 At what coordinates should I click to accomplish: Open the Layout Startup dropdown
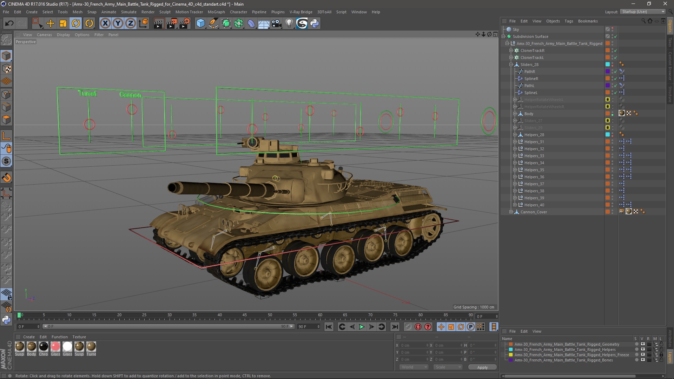[643, 12]
